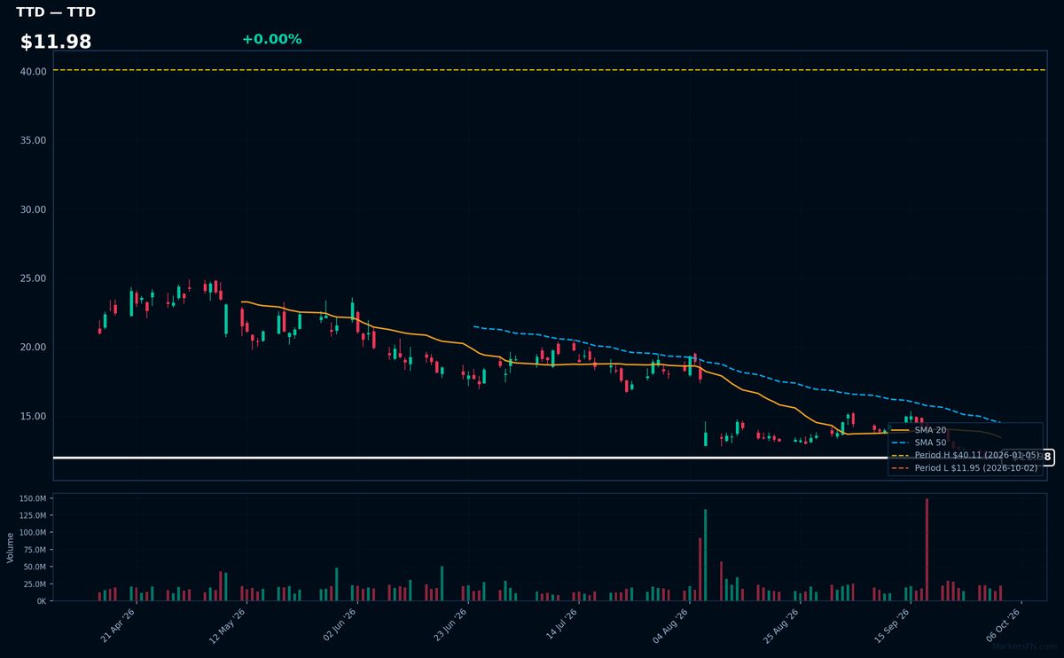Click the 14 Jul '26 date label
This screenshot has height=658, width=1064.
tap(560, 624)
